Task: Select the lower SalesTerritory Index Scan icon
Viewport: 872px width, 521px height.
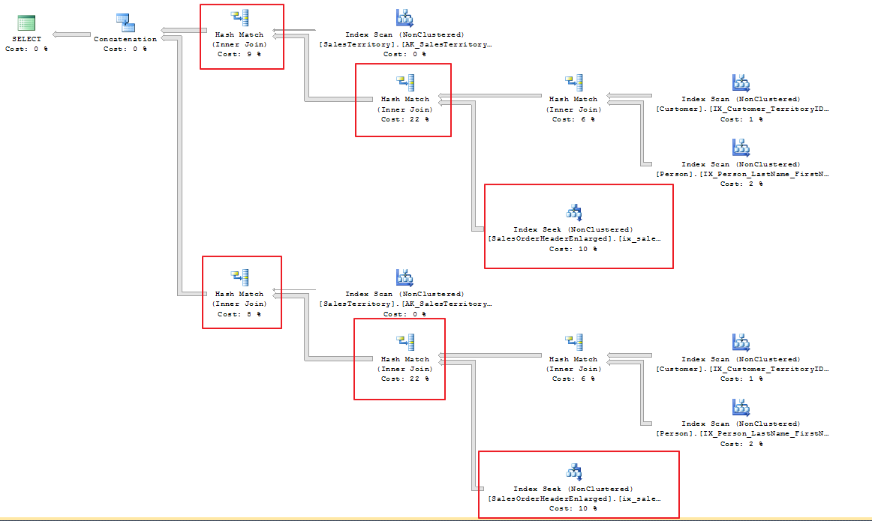Action: (x=404, y=278)
